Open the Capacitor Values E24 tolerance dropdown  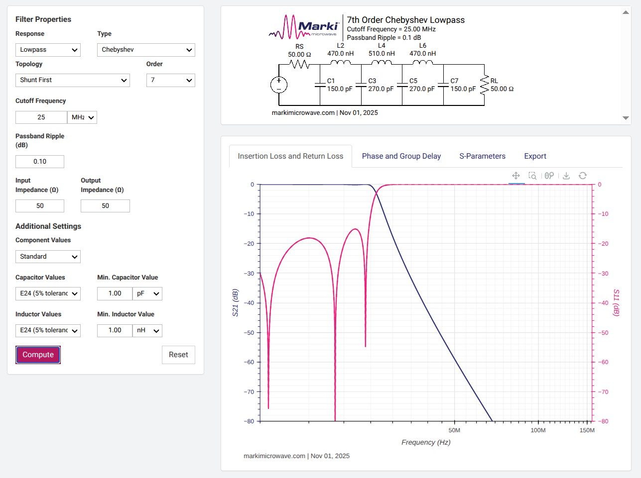(48, 293)
